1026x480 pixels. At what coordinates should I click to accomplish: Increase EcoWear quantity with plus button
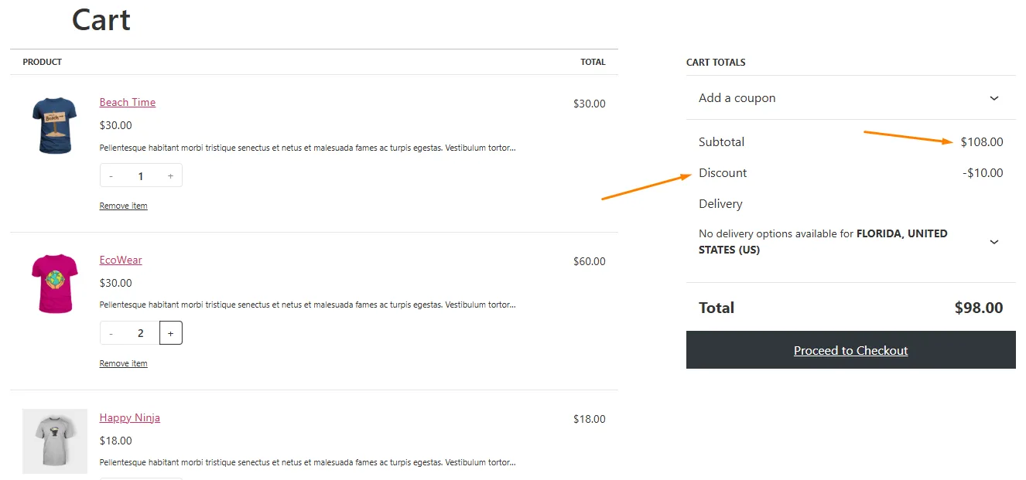pos(170,333)
